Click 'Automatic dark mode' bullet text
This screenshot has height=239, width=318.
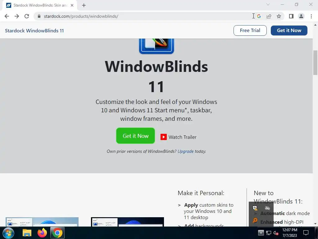point(285,213)
